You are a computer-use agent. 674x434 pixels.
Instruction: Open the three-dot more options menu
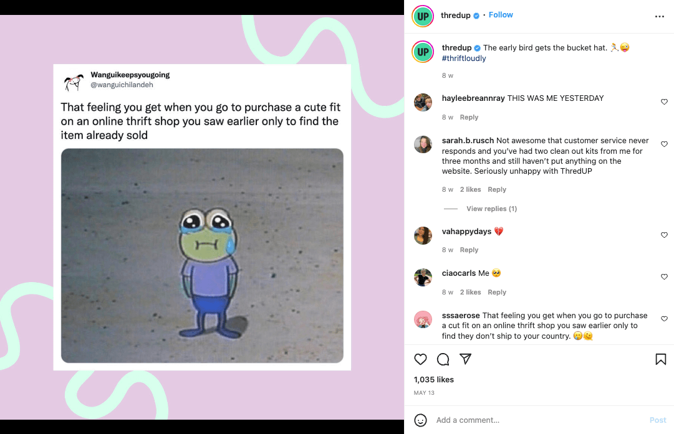[660, 16]
